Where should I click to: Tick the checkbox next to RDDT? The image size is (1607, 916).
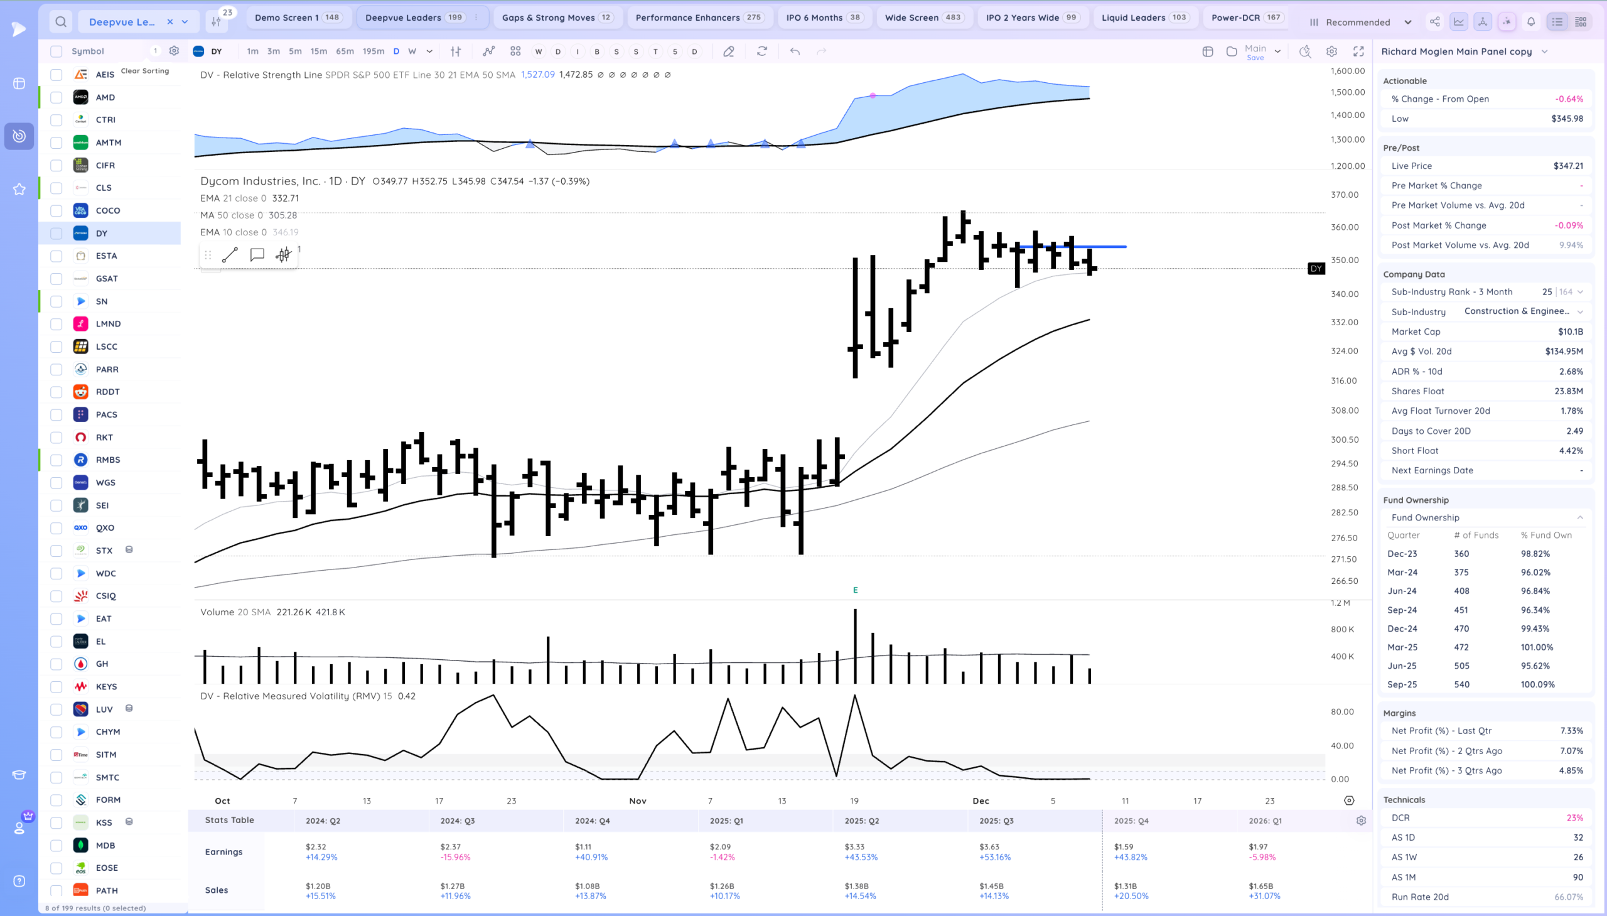tap(56, 392)
